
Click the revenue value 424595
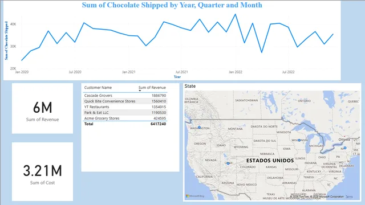pos(160,118)
